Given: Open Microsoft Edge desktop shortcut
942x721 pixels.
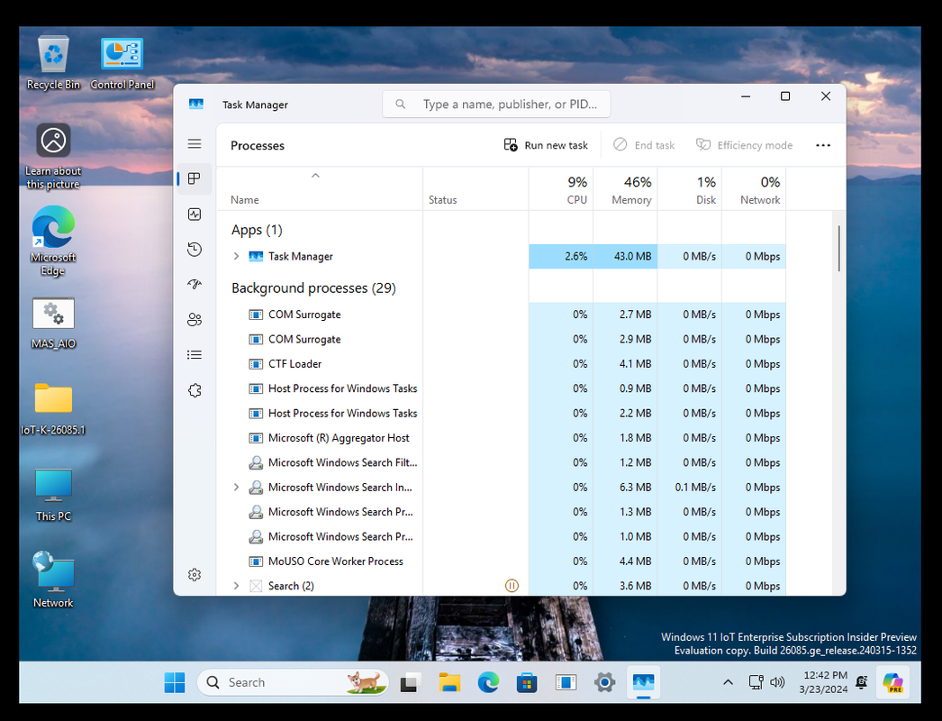Looking at the screenshot, I should (53, 242).
